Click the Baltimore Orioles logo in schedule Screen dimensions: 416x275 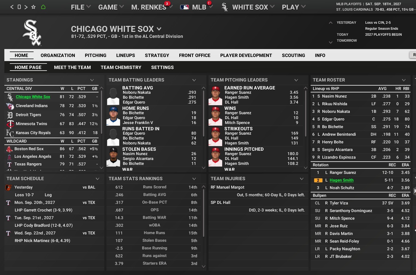[x=8, y=188]
